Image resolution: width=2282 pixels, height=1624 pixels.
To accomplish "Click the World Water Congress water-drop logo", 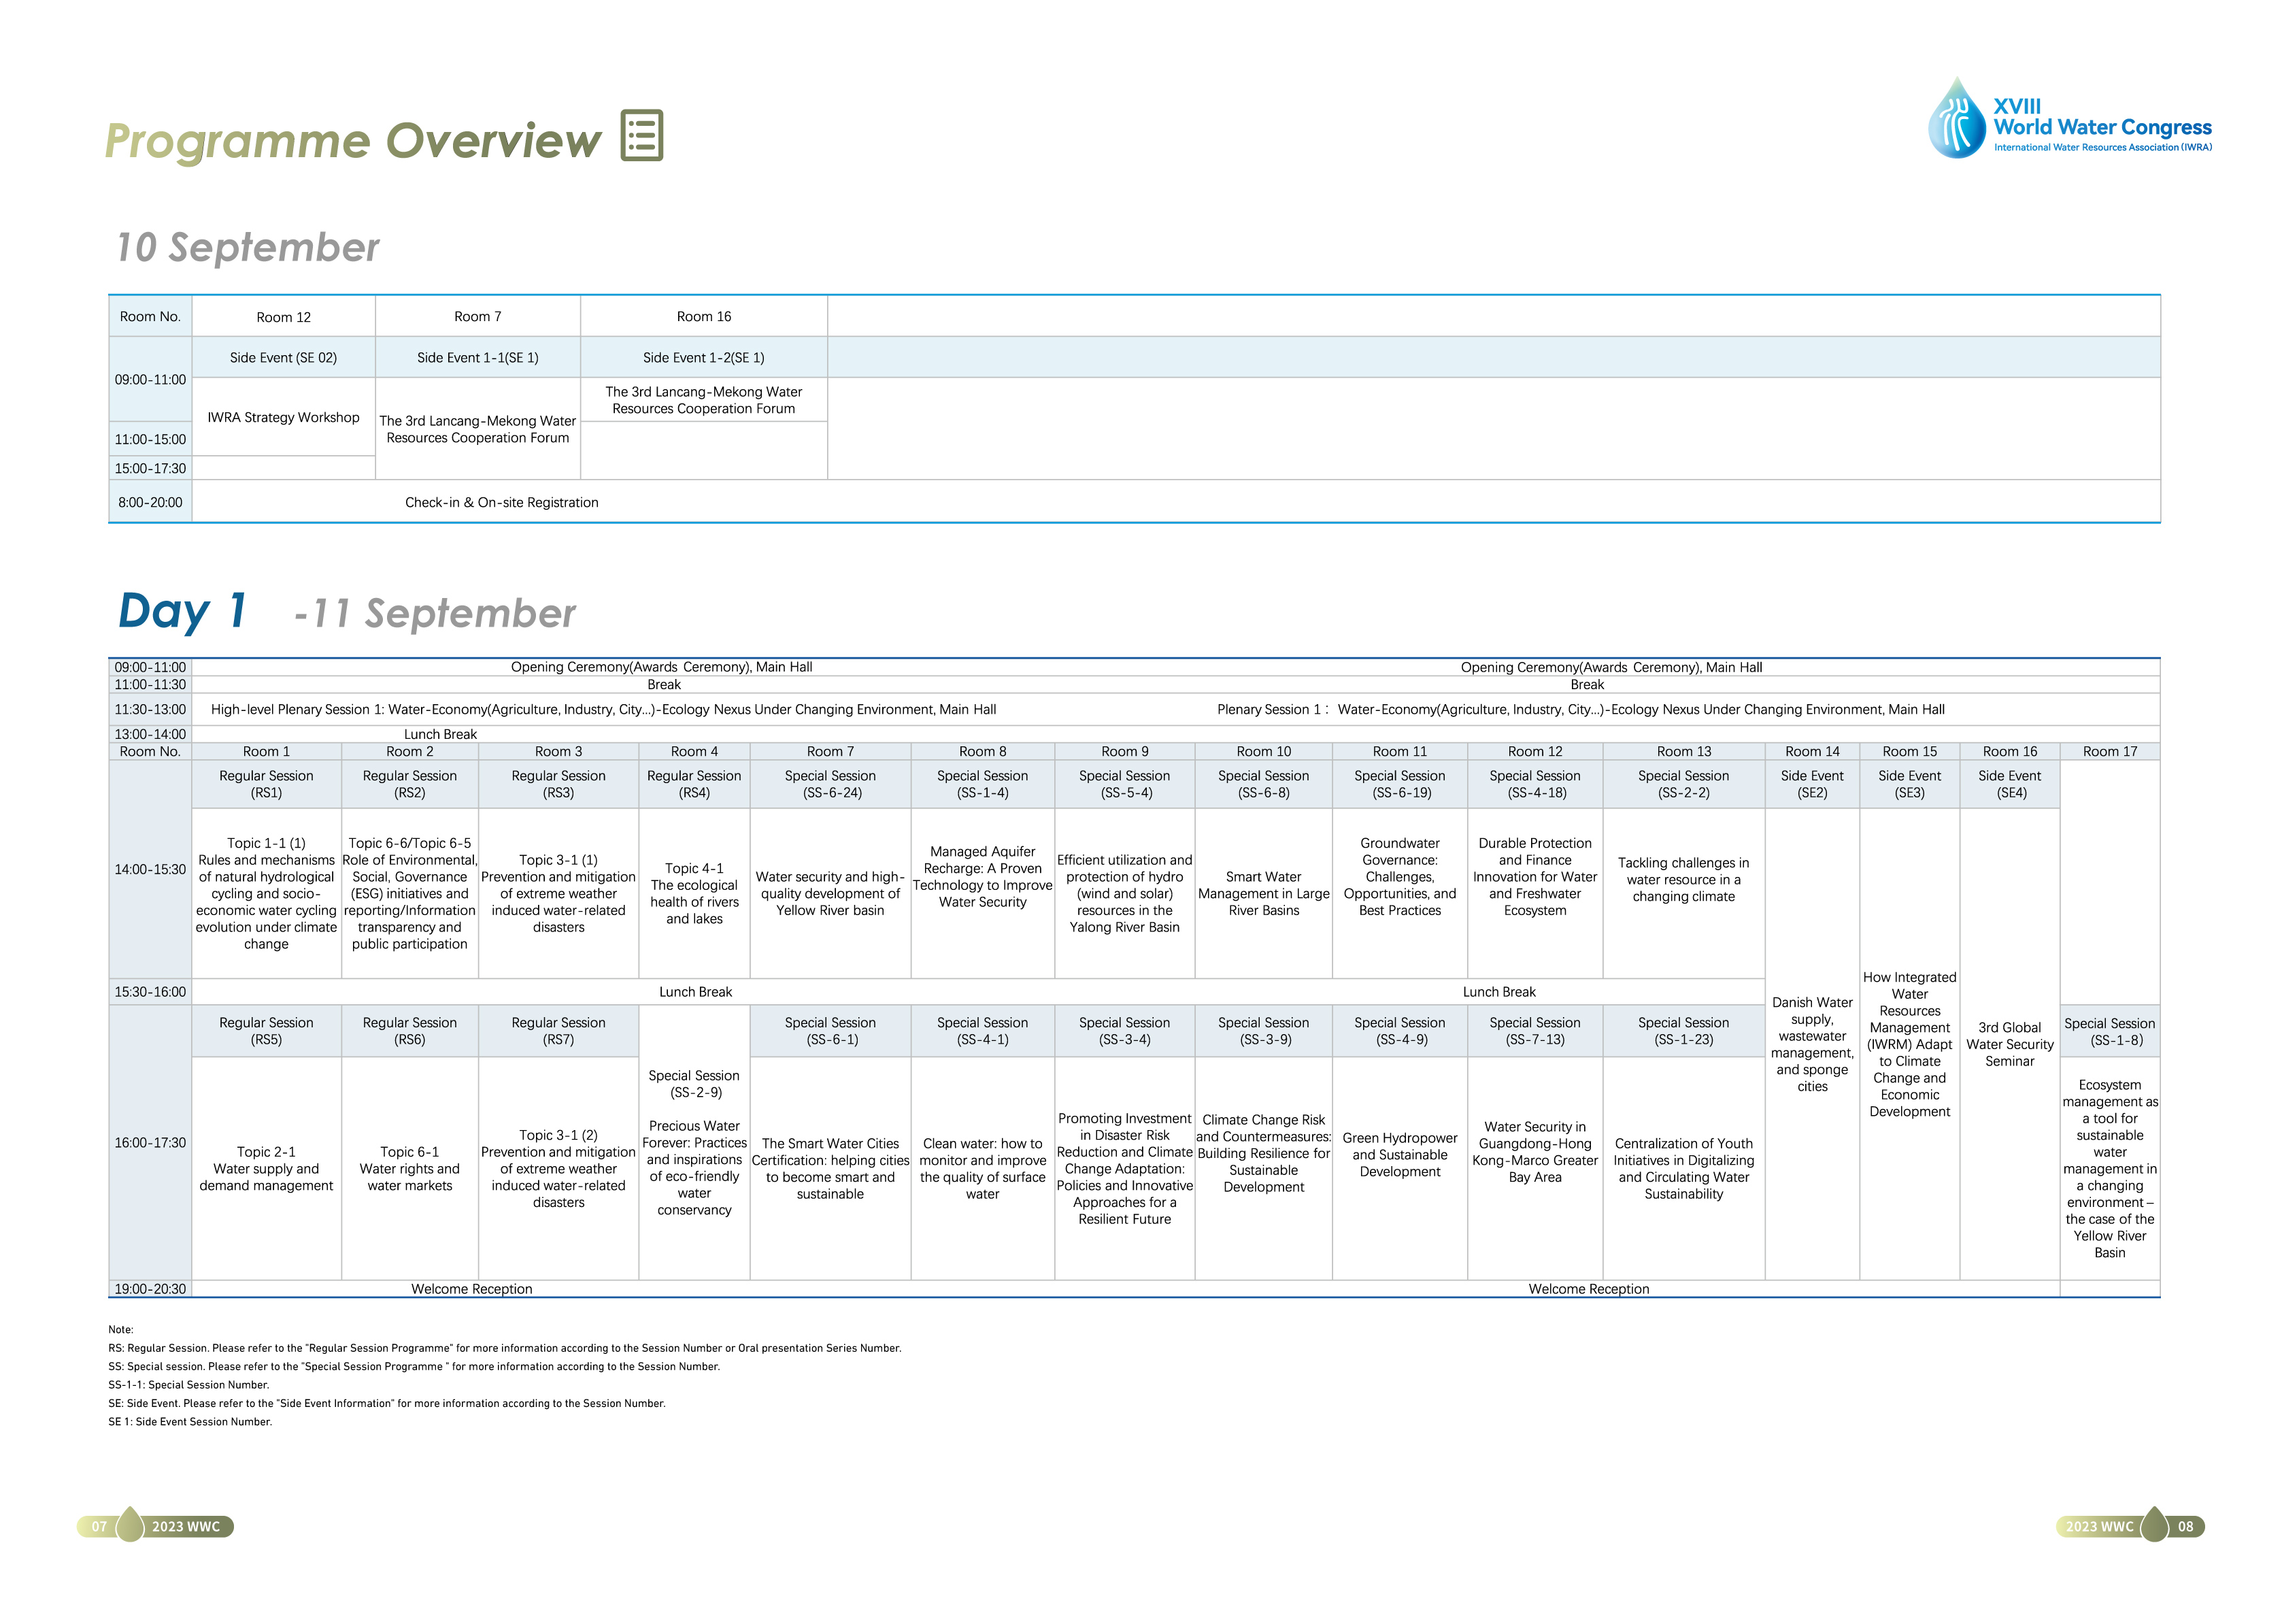I will [x=1956, y=118].
